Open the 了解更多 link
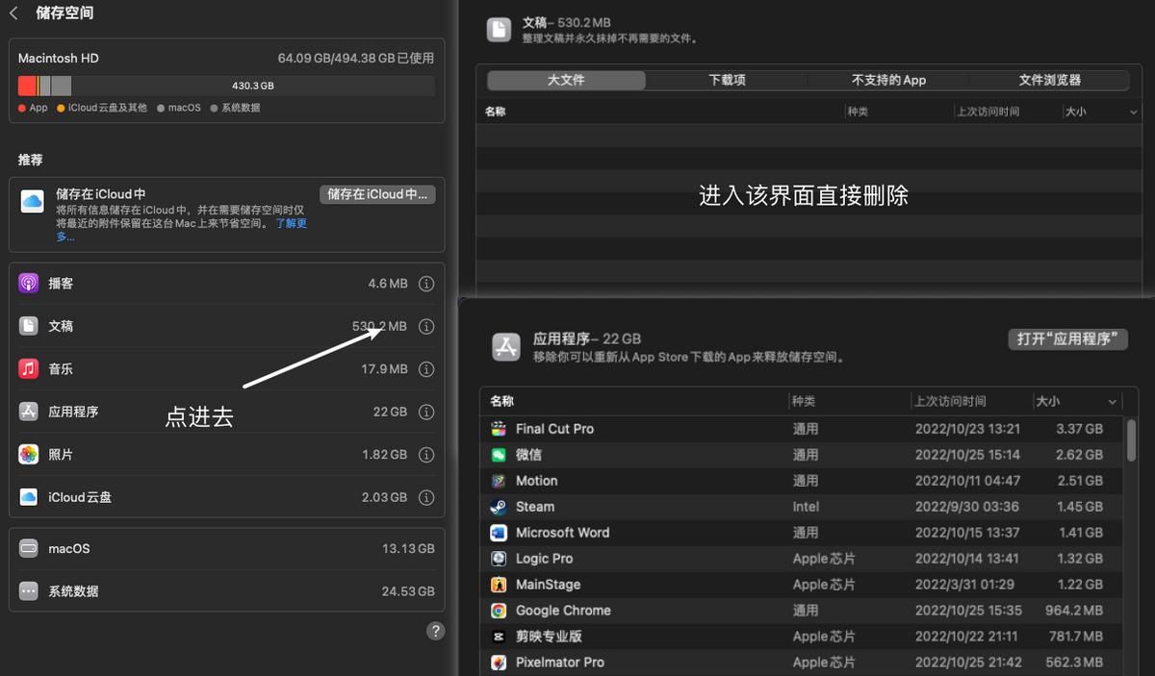The height and width of the screenshot is (676, 1155). point(291,222)
